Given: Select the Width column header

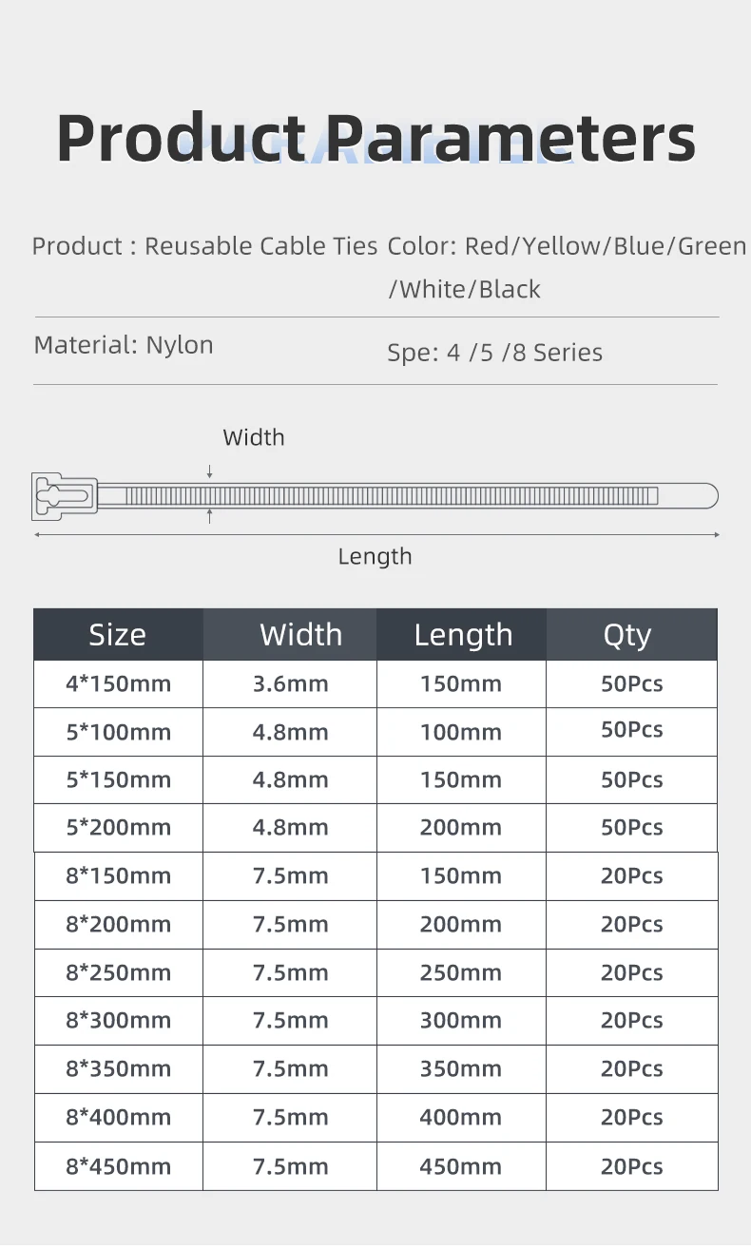Looking at the screenshot, I should click(290, 634).
